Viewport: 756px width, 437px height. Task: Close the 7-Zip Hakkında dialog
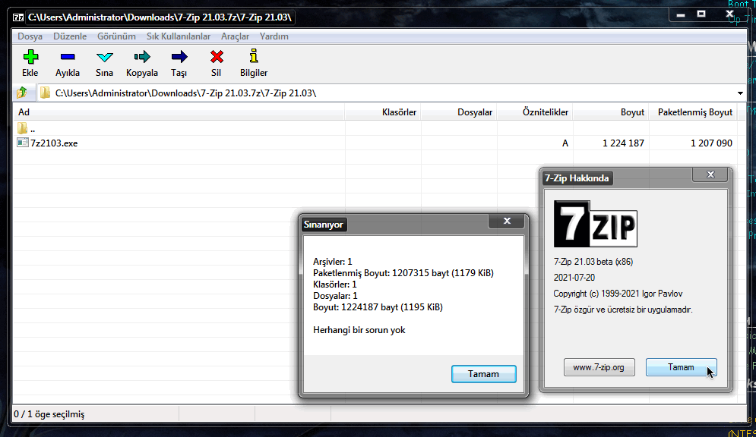[710, 174]
